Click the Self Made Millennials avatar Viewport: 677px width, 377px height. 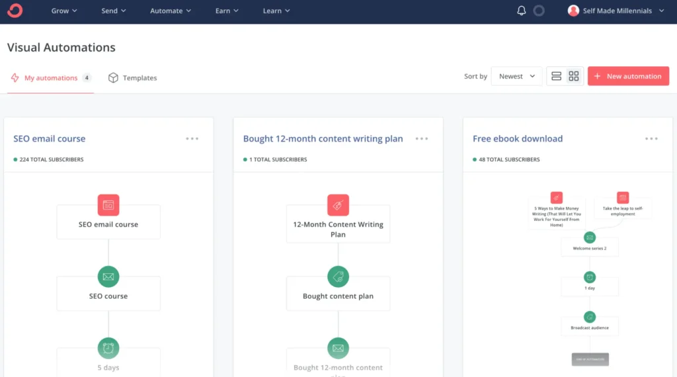tap(573, 11)
